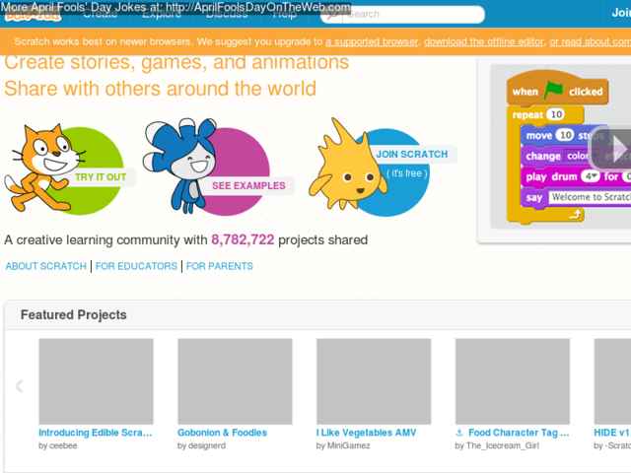Open author ceebee's profile
This screenshot has width=631, height=473.
coord(63,445)
